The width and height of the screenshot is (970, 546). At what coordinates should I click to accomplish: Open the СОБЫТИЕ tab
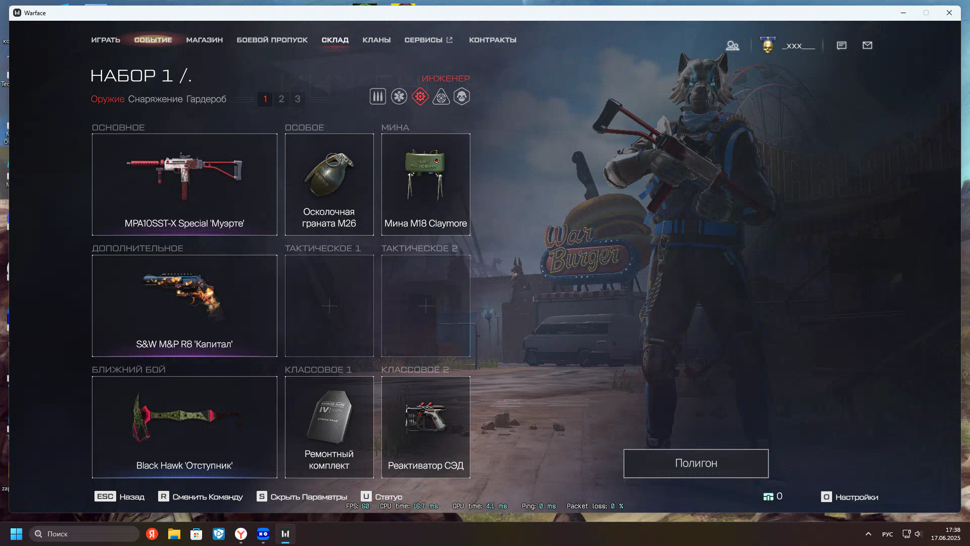tap(153, 40)
